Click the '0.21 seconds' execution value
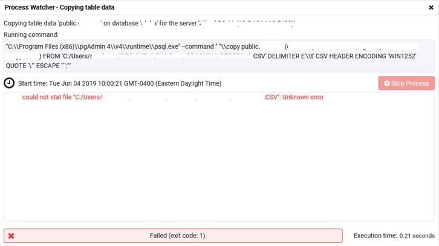This screenshot has width=439, height=246. (417, 236)
